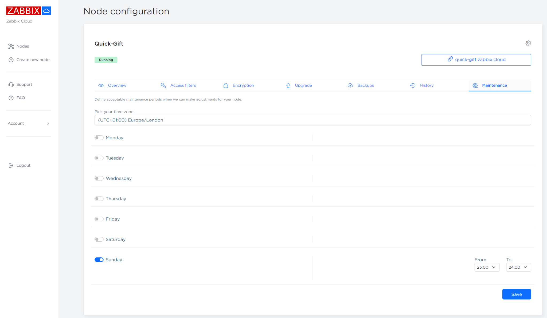This screenshot has width=547, height=318.
Task: Select the Nodes icon in sidebar
Action: tap(11, 46)
